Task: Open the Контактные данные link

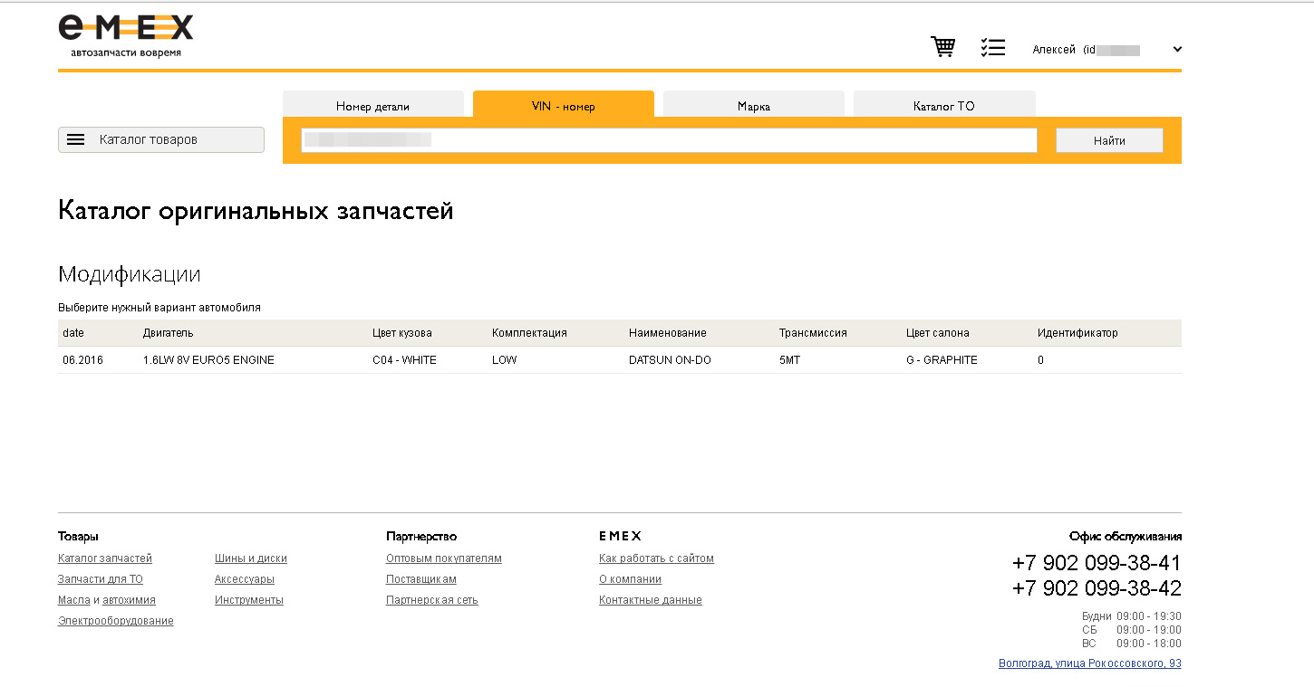Action: coord(651,600)
